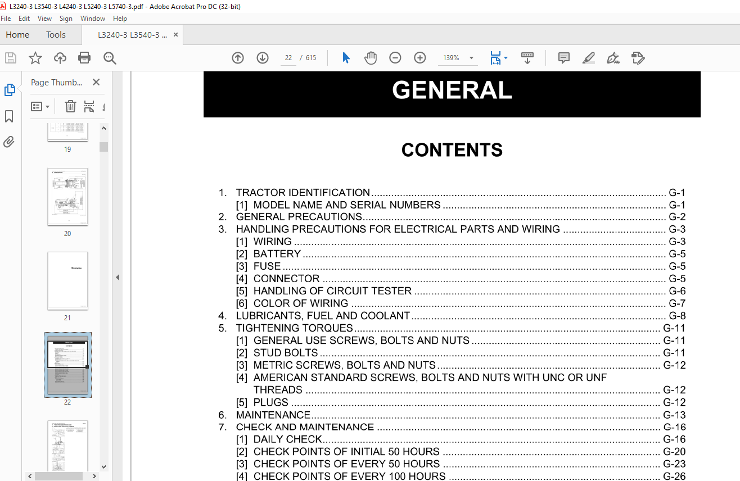The height and width of the screenshot is (481, 740).
Task: Add file to starred bookmarks
Action: click(x=35, y=58)
